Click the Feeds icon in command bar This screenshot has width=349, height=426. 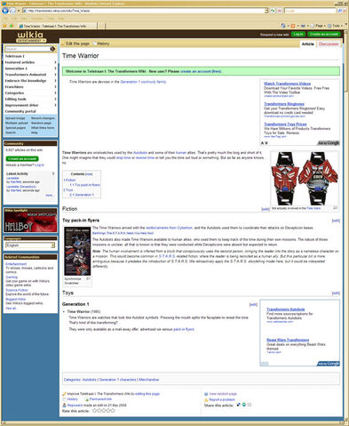(x=293, y=26)
